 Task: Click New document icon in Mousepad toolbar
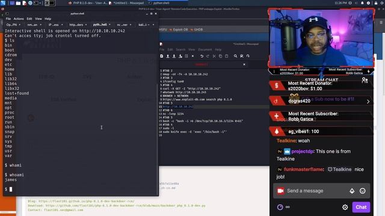tap(162, 56)
